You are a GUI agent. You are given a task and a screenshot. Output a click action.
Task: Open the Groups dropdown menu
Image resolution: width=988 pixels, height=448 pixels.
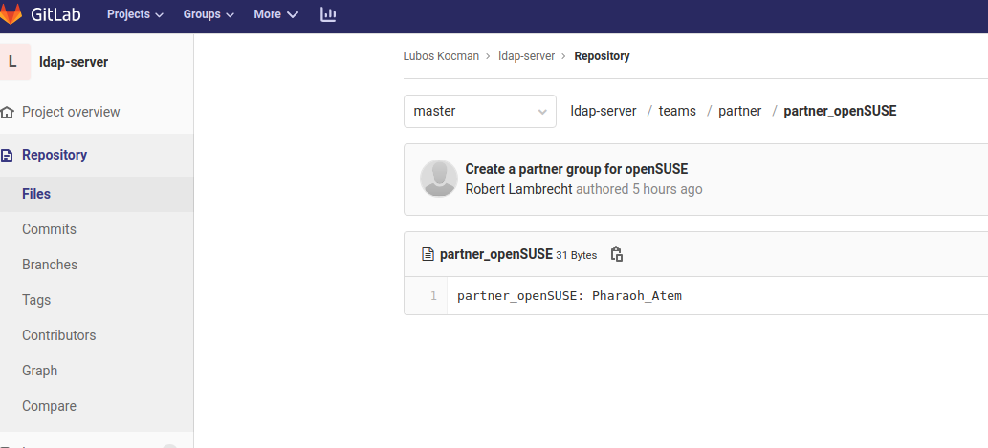pyautogui.click(x=209, y=13)
